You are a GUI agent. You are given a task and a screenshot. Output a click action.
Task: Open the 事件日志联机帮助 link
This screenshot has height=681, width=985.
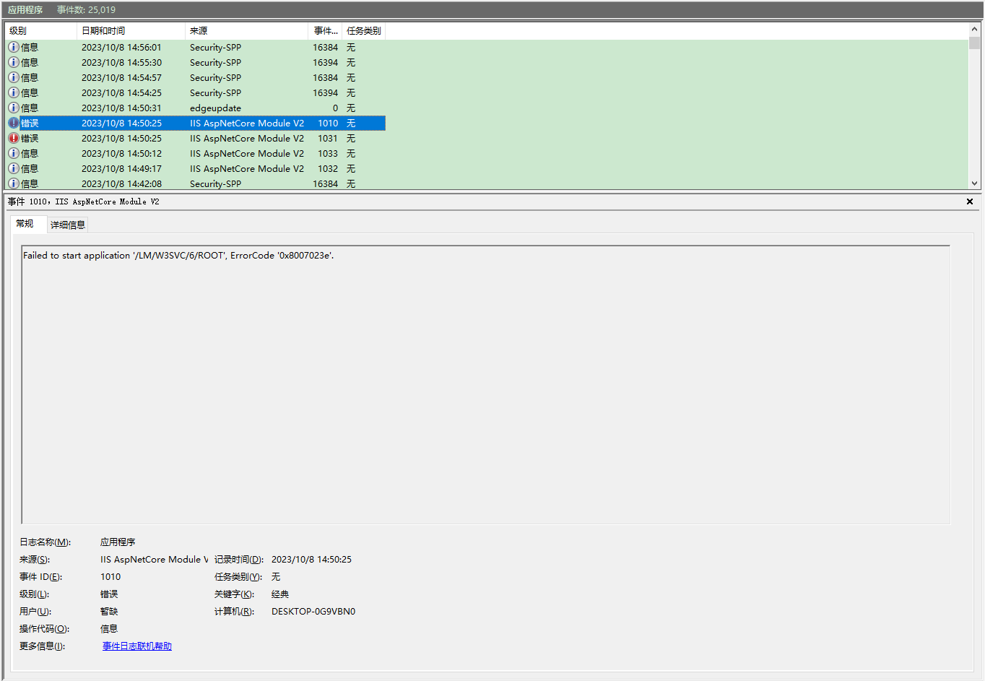137,646
